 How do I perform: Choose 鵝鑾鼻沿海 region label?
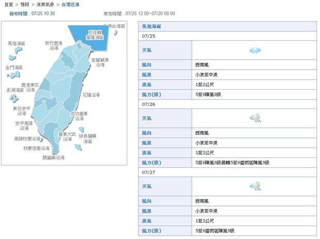[x=53, y=157]
